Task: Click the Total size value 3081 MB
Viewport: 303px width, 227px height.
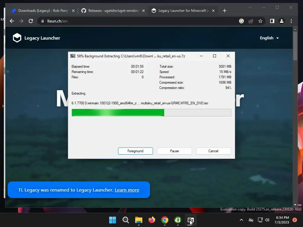Action: click(225, 67)
